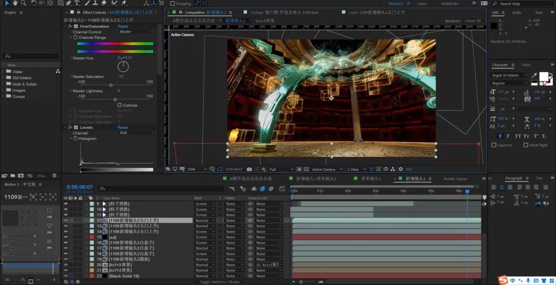This screenshot has height=285, width=556.
Task: Select the Zoom magnifier tool
Action: [24, 3]
